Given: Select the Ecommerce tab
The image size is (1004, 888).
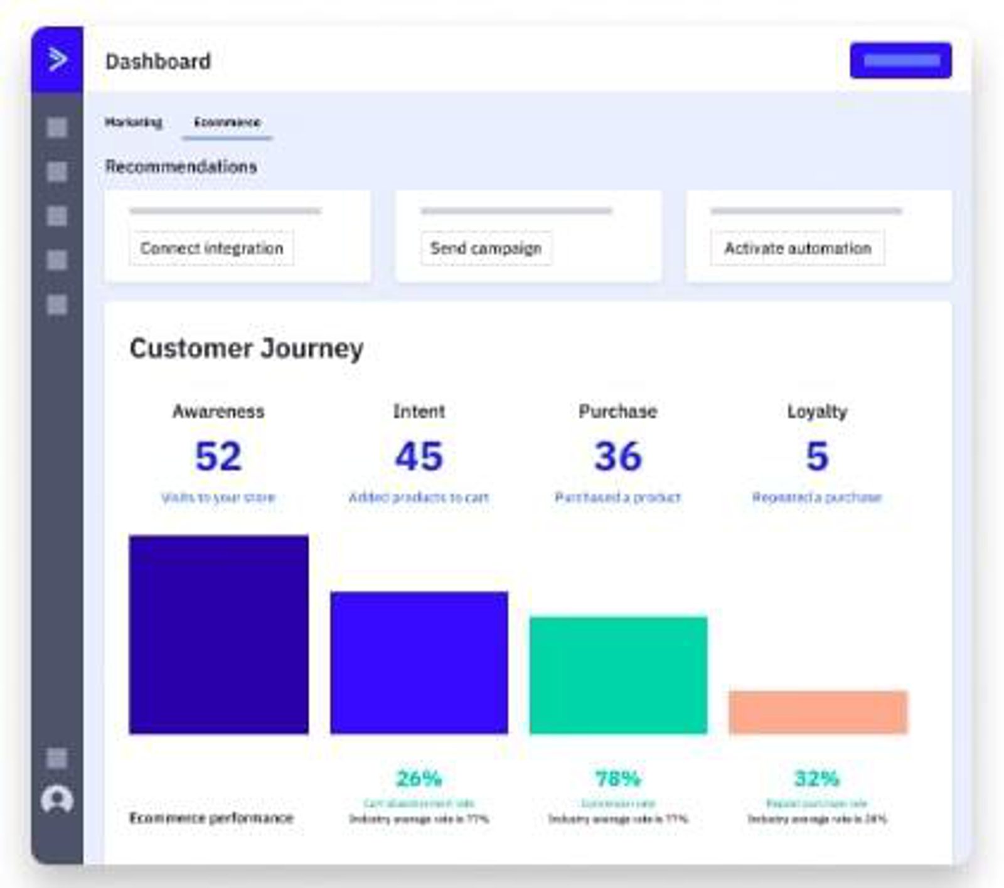Looking at the screenshot, I should [227, 122].
